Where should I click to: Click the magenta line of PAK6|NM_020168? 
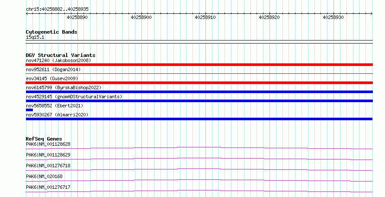click(199, 180)
